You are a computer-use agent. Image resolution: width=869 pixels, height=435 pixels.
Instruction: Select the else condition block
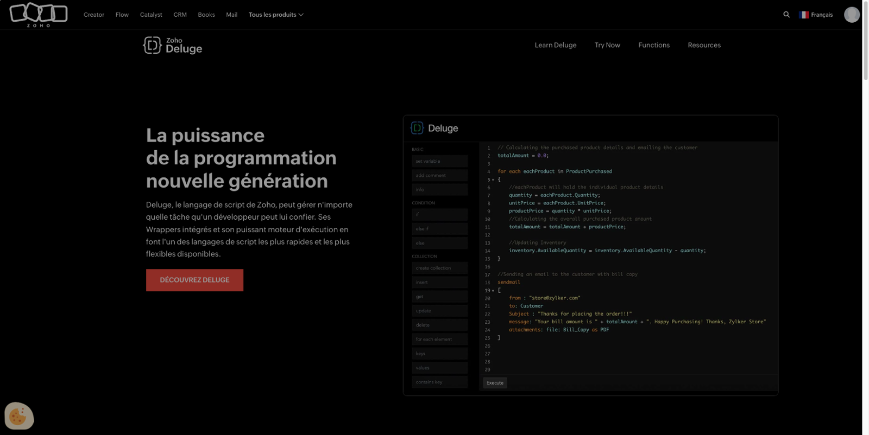pos(439,243)
